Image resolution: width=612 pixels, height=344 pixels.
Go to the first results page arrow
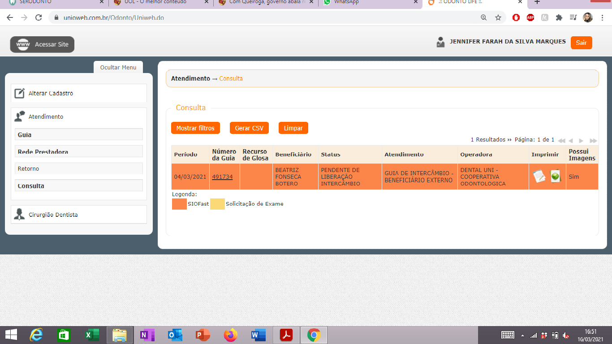click(x=561, y=141)
